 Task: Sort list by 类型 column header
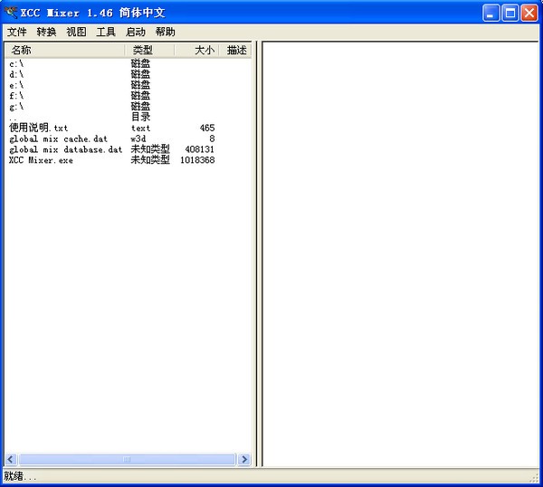[149, 50]
